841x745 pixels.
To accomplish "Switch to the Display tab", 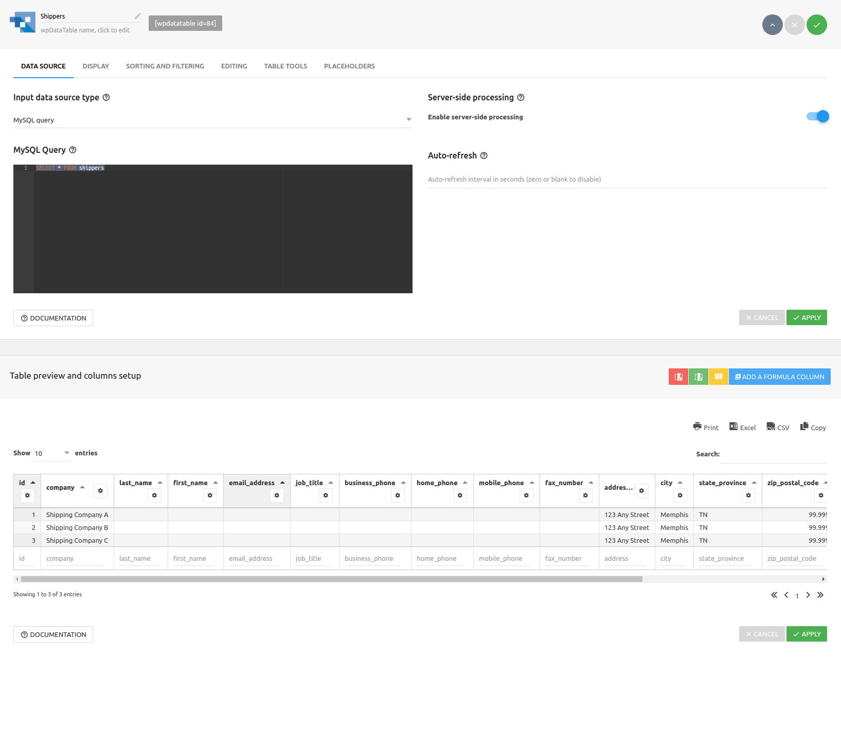I will [x=96, y=66].
